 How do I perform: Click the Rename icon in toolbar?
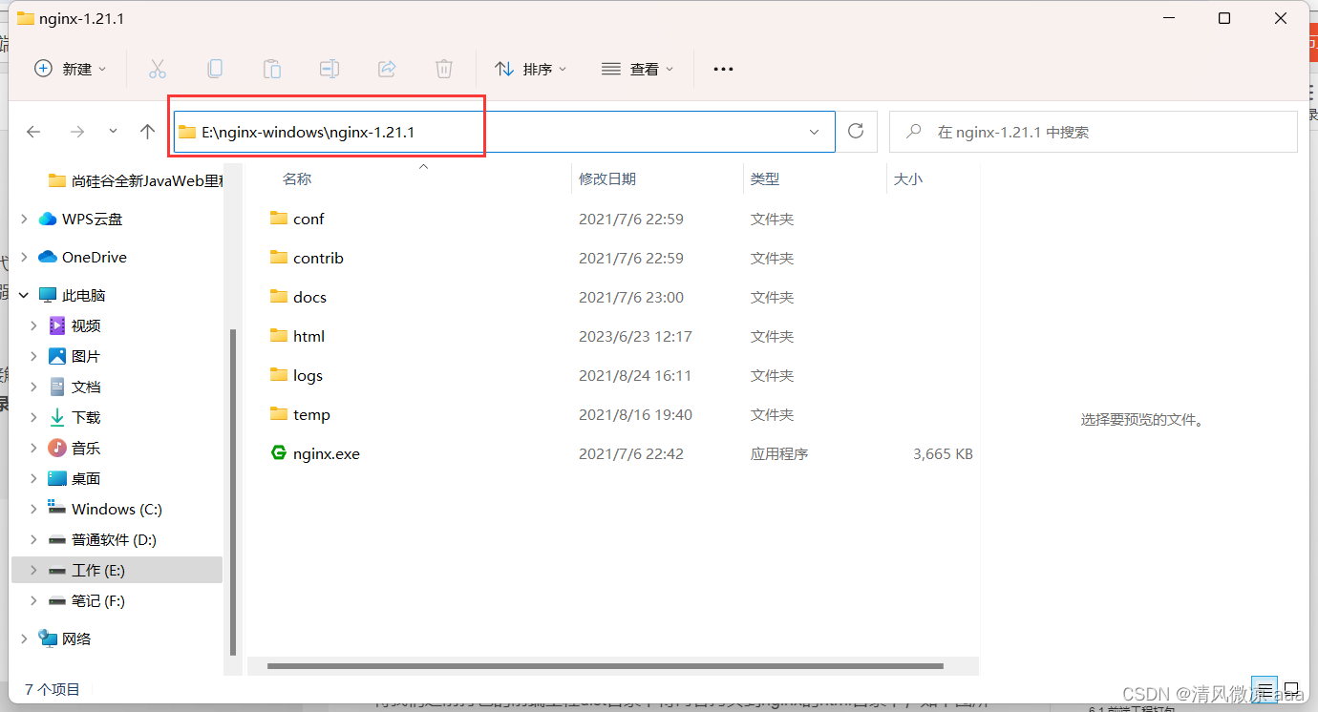coord(329,69)
